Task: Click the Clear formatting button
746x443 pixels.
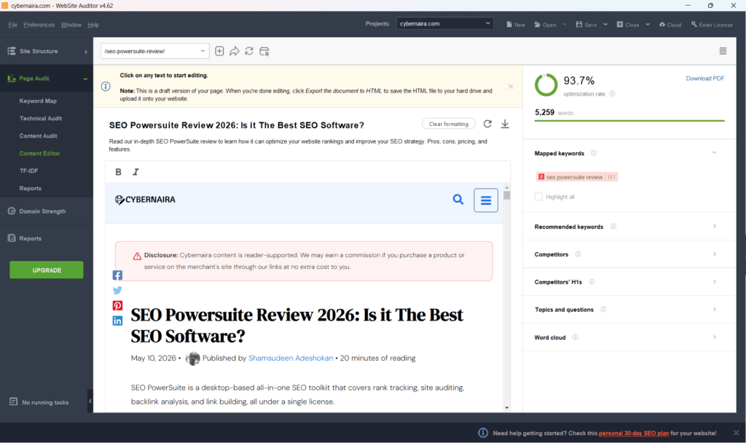Action: 449,124
